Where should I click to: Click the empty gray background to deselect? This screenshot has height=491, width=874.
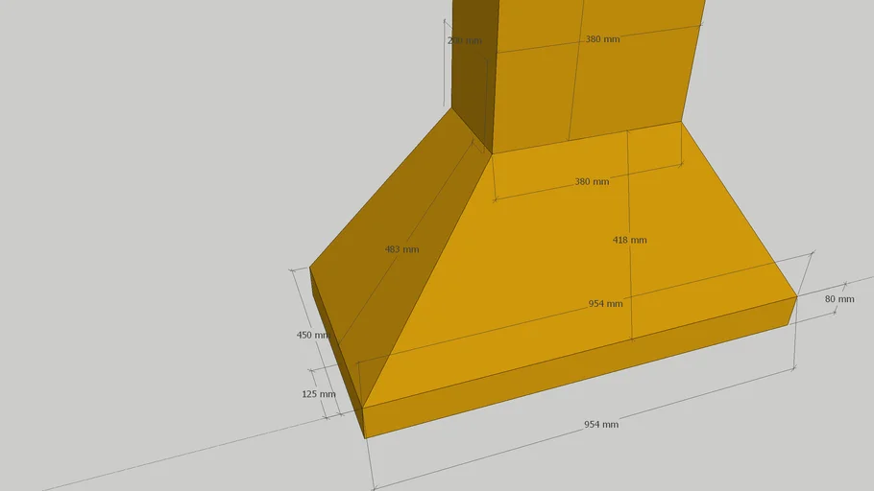144,144
